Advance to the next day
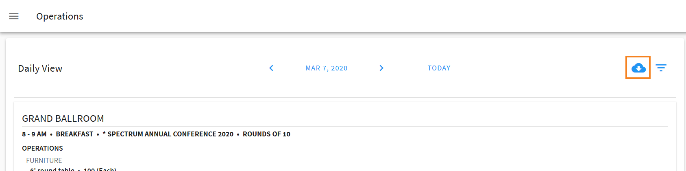The height and width of the screenshot is (171, 686). click(381, 68)
